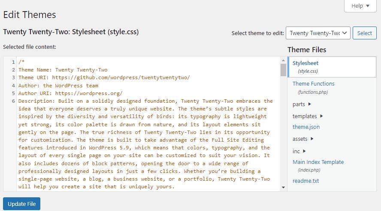This screenshot has height=211, width=381.
Task: Open Theme Functions (functions.php) file
Action: pos(313,84)
